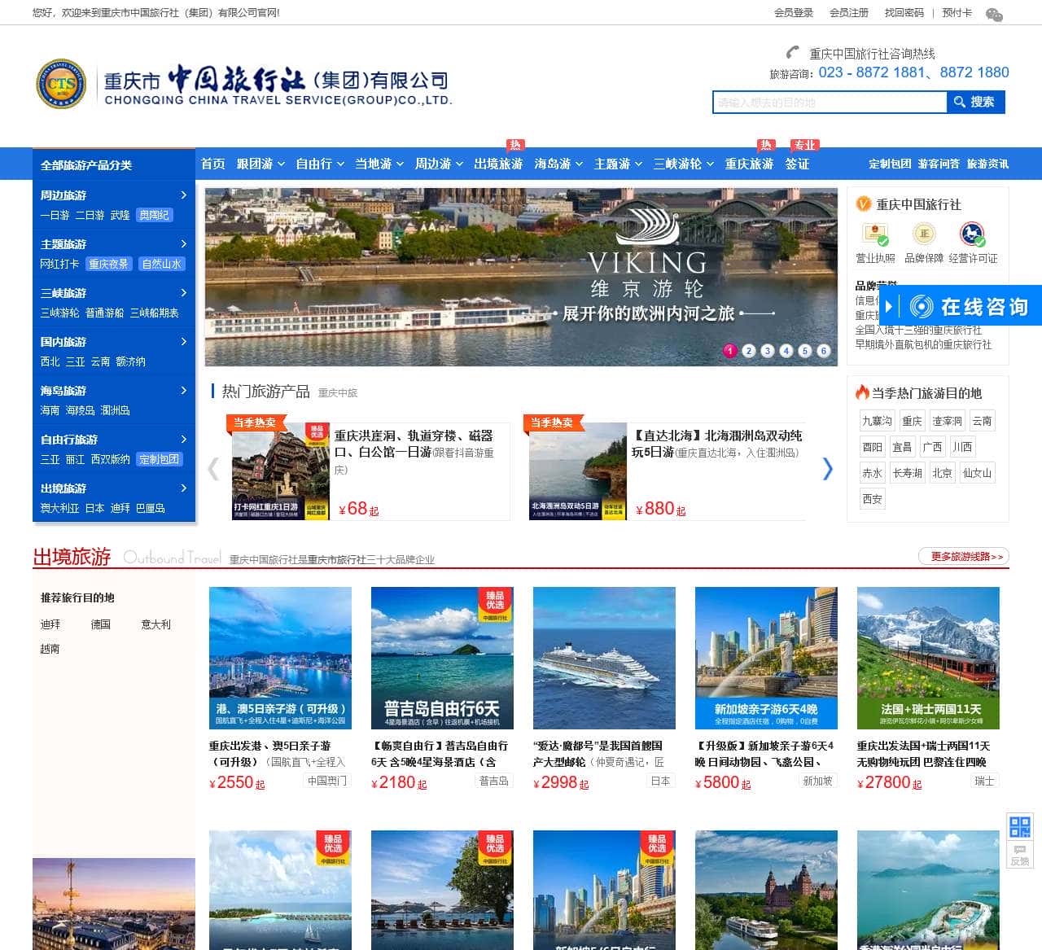Click 意大利 recommended destination
The height and width of the screenshot is (950, 1042).
[x=155, y=624]
